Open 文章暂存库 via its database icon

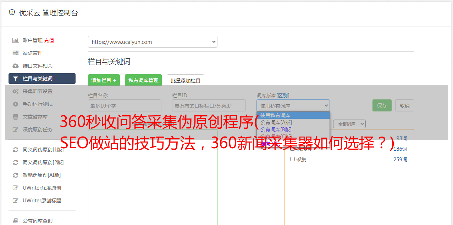click(x=15, y=117)
